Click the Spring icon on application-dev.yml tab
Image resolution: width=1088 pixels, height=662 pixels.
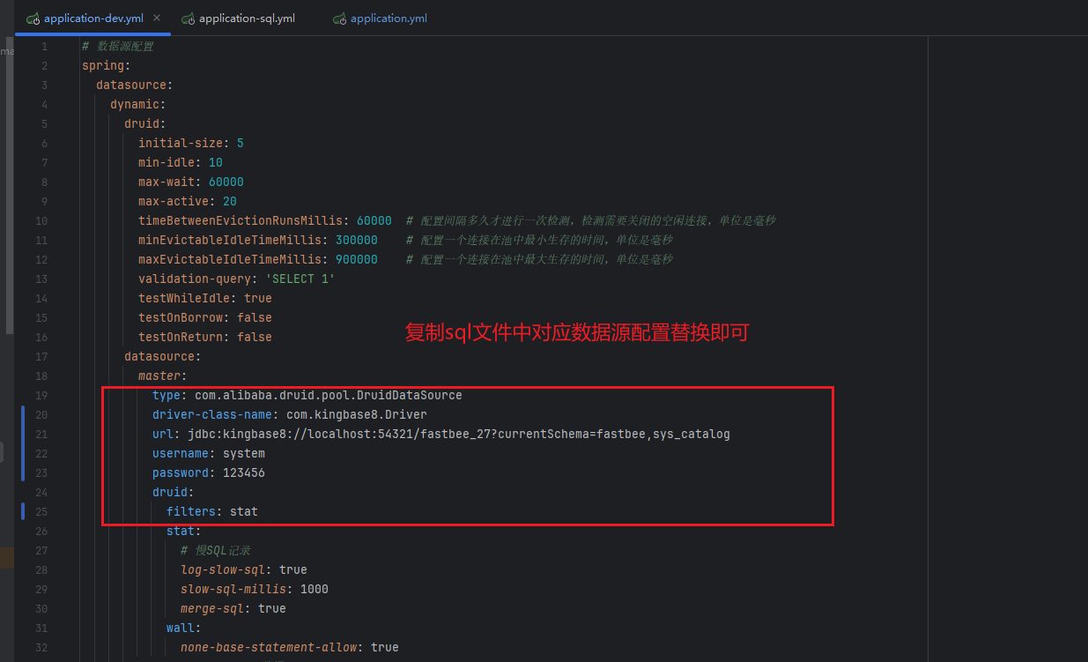[x=33, y=19]
